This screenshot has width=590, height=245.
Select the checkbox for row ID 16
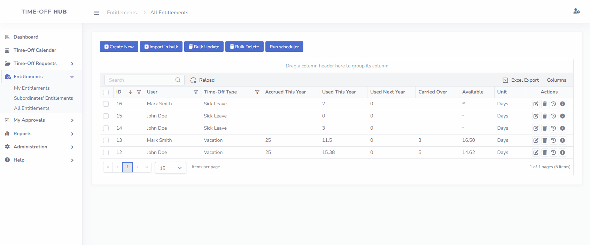point(106,104)
